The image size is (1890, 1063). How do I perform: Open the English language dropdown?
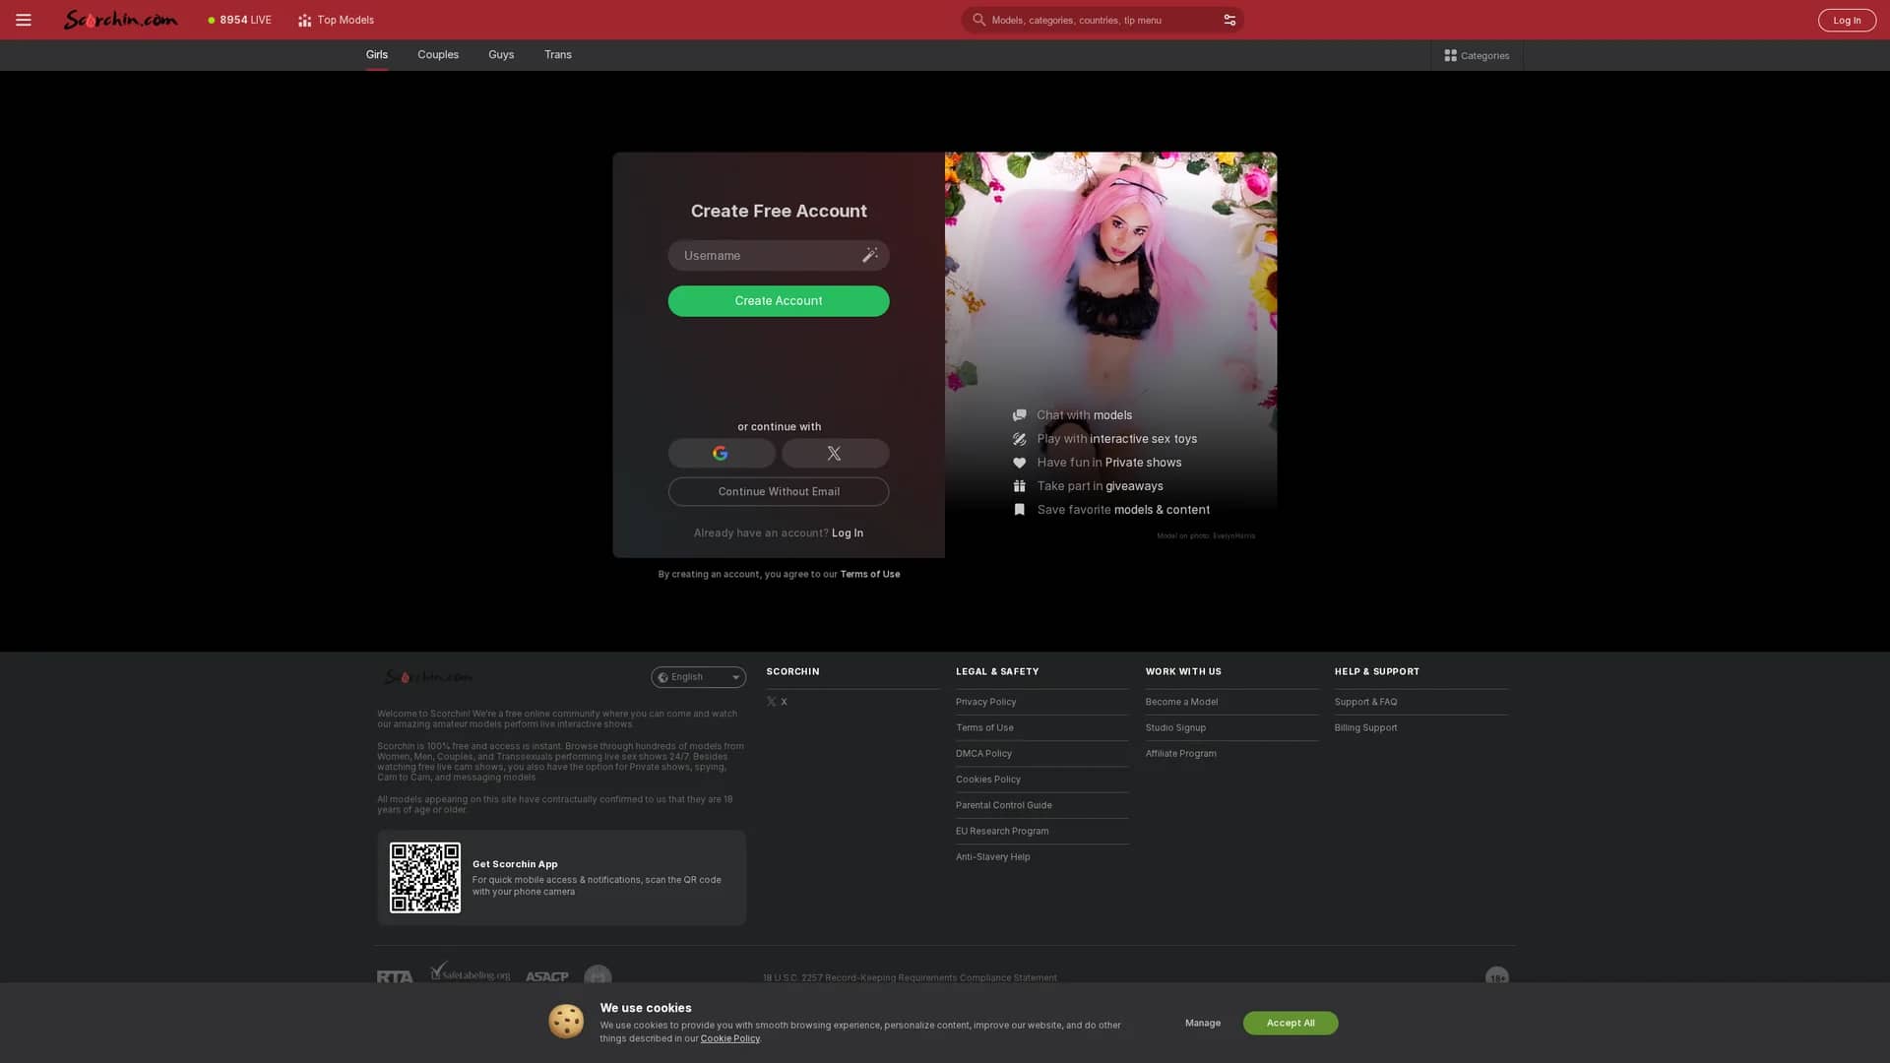click(698, 677)
